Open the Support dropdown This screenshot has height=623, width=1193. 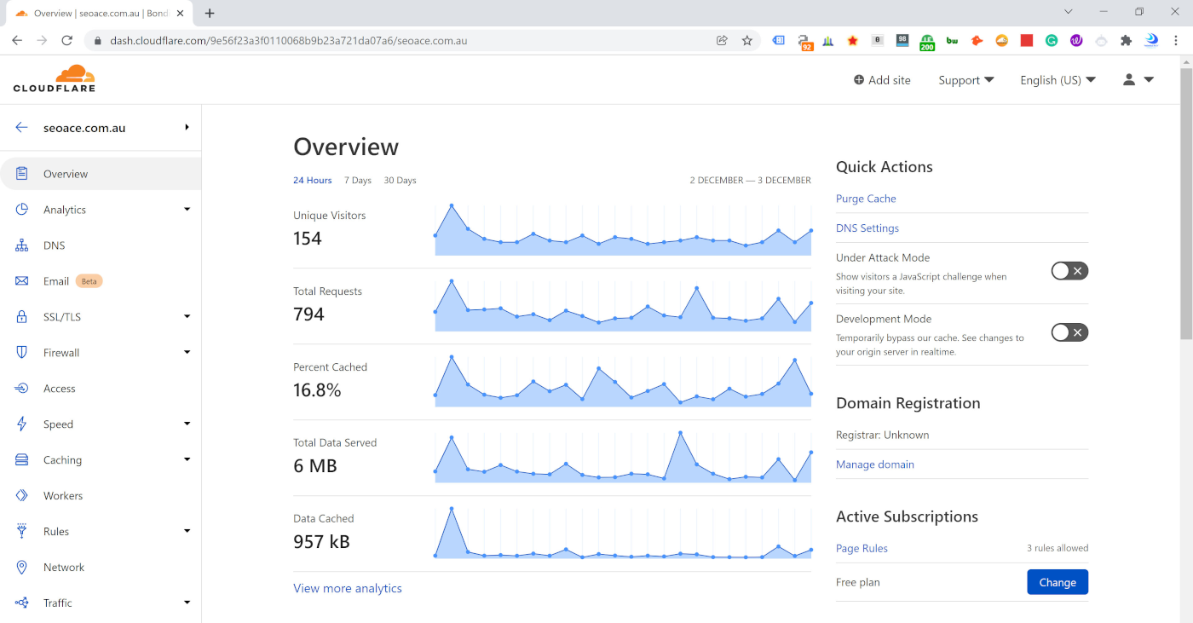pyautogui.click(x=965, y=79)
